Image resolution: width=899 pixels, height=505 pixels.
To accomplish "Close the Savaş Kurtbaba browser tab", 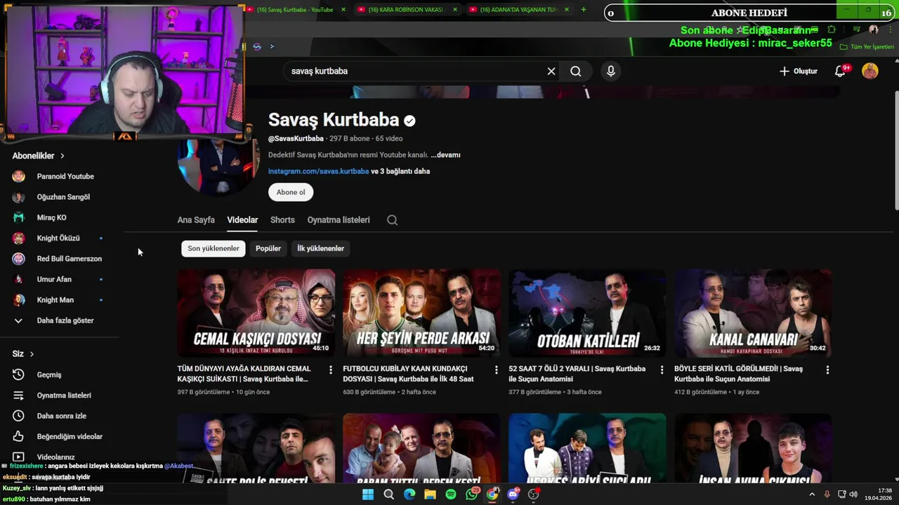I will [x=343, y=9].
